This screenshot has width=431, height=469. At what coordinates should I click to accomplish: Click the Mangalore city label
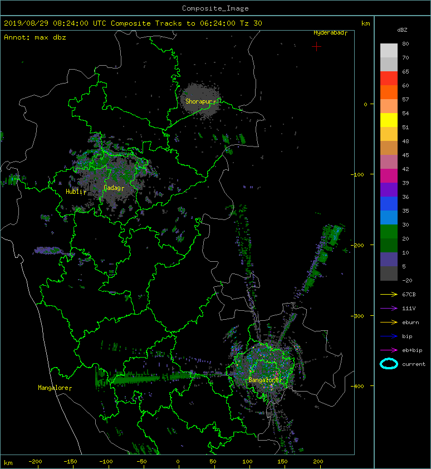point(55,388)
